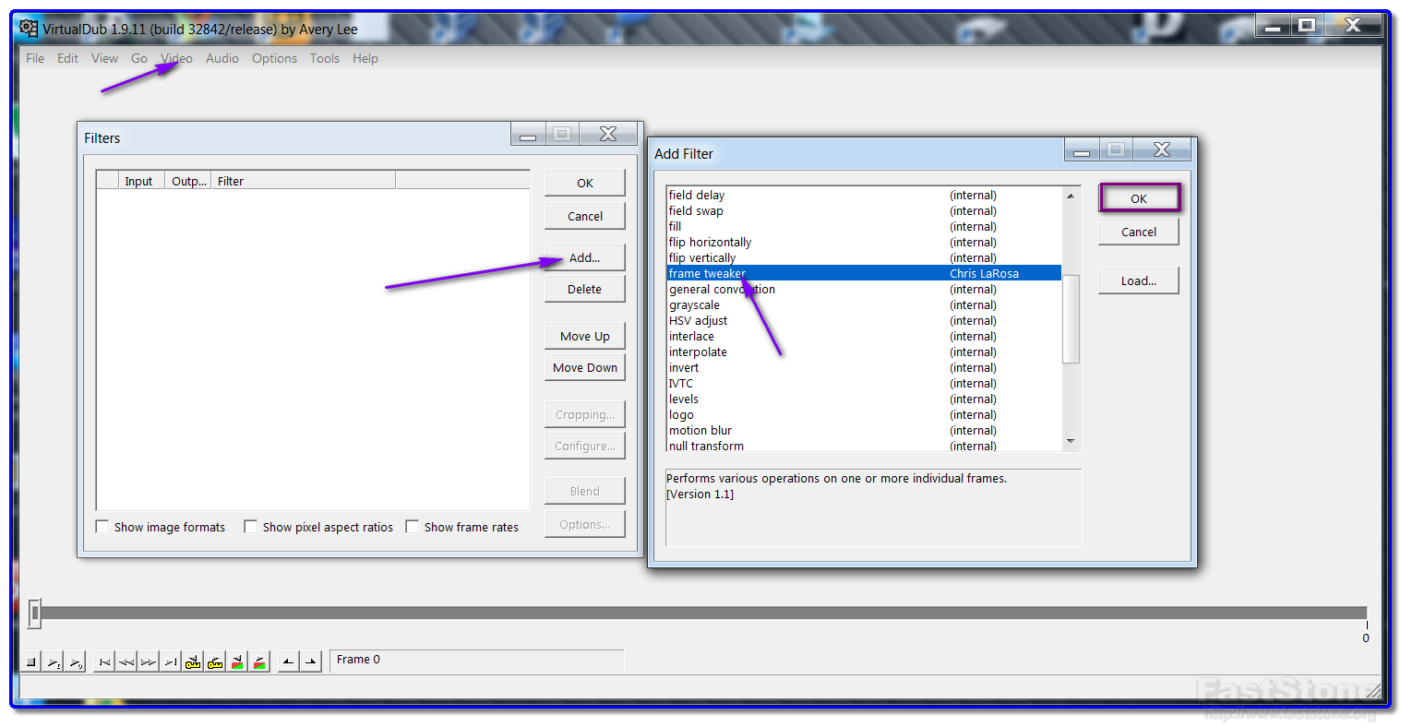Click Cancel in the Filters dialog
This screenshot has height=727, width=1401.
585,216
